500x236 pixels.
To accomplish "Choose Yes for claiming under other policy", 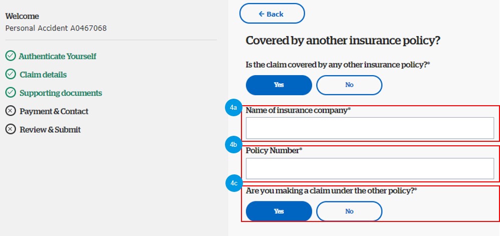I will 279,211.
